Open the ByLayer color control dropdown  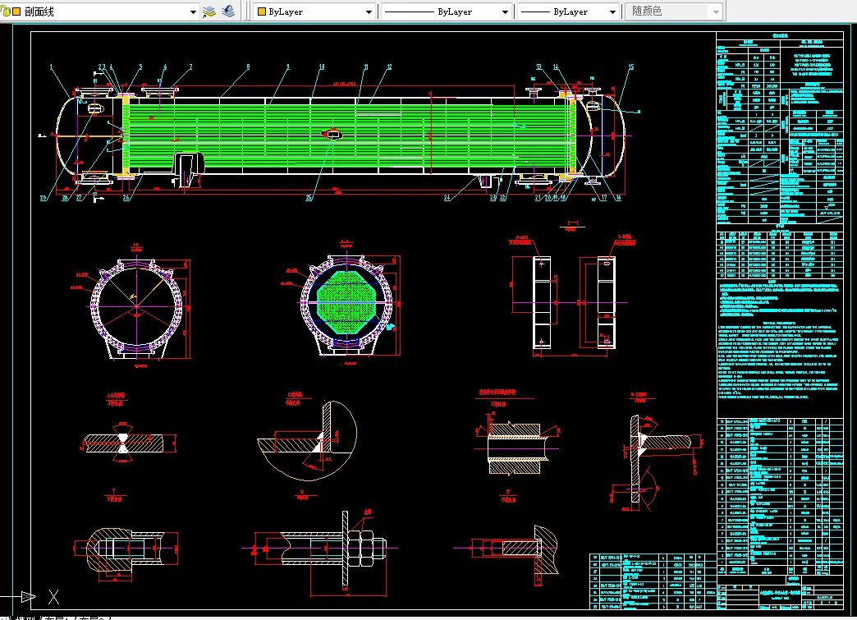(x=369, y=11)
